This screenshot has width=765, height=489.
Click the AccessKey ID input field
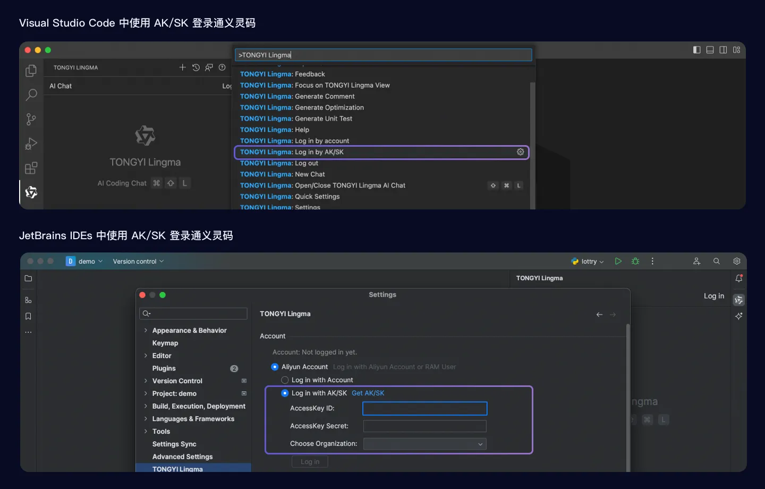[x=424, y=408]
